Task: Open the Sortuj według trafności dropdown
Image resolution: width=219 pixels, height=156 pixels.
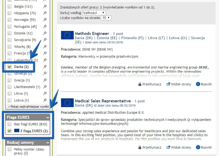Action: (94, 13)
